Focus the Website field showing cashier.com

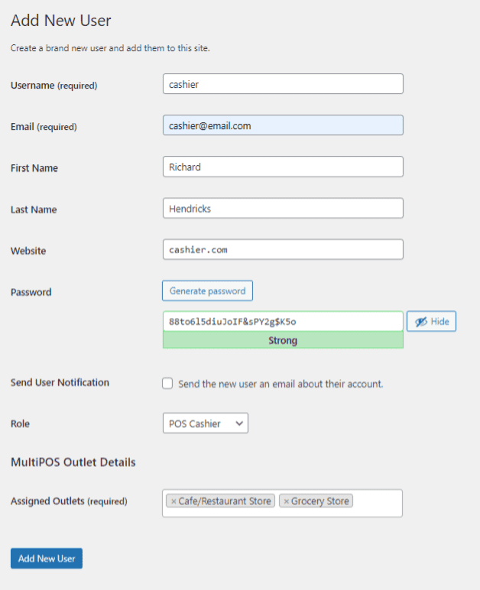coord(282,250)
